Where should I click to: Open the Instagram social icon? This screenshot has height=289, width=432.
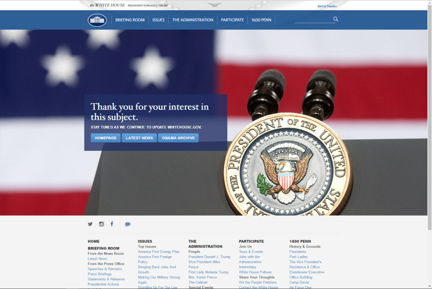101,224
